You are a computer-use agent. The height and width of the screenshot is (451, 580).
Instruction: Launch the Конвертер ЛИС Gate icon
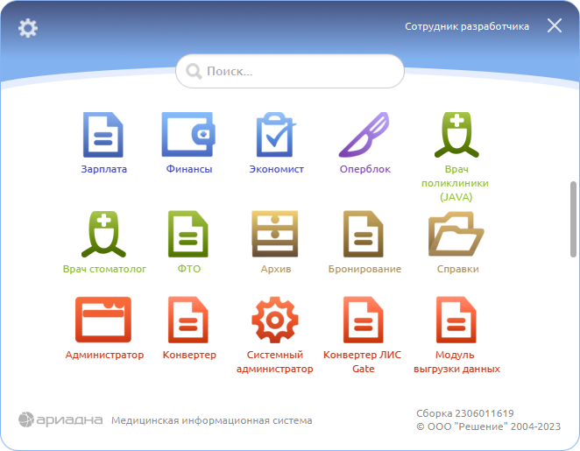[364, 320]
